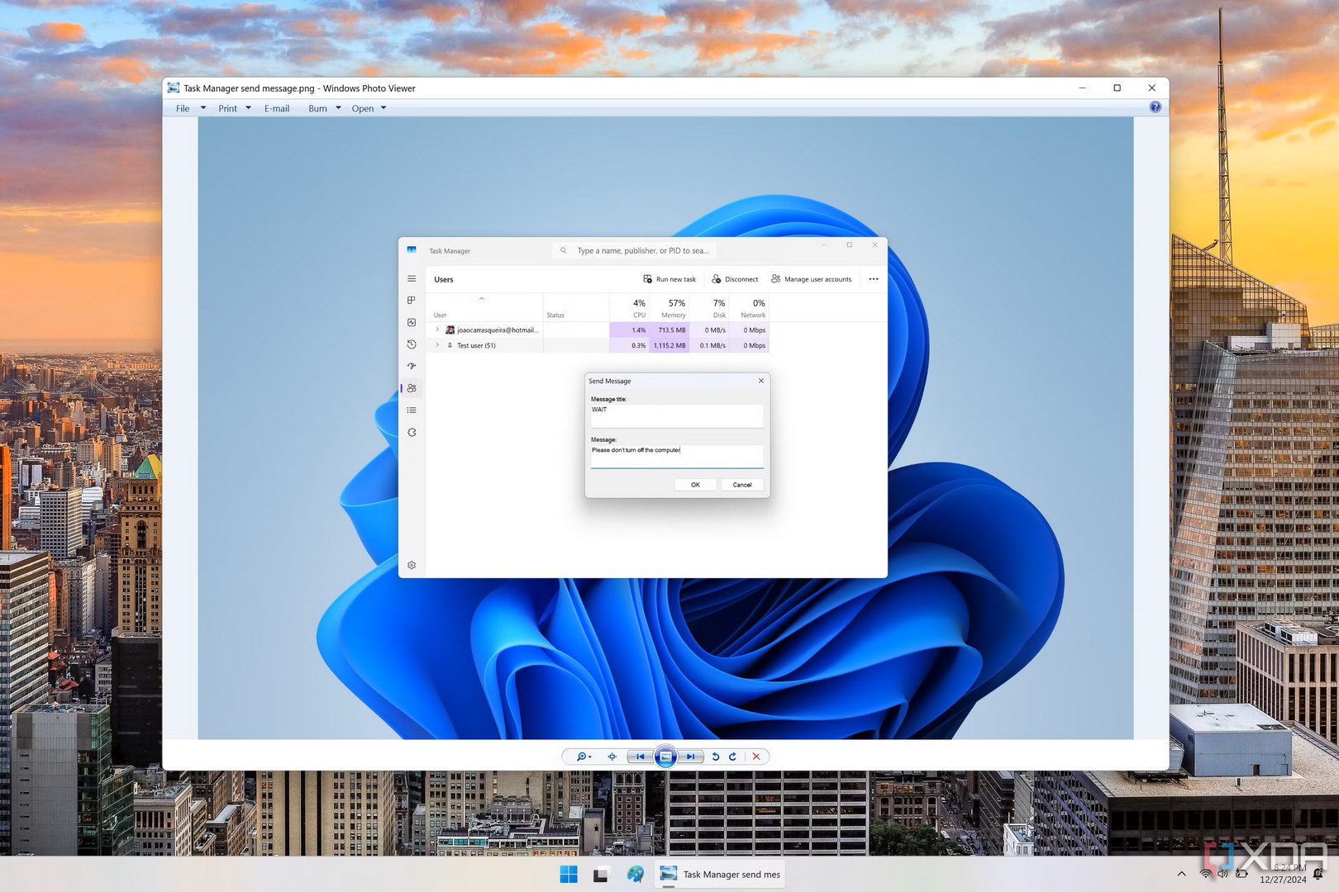Play the slide show
This screenshot has width=1339, height=892.
pos(665,757)
